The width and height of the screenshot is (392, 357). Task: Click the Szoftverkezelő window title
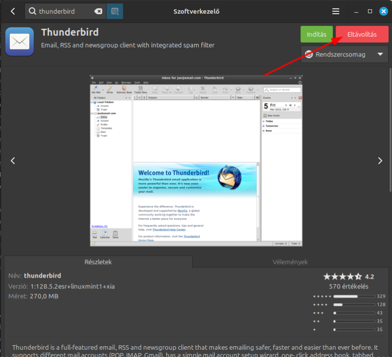pos(196,11)
